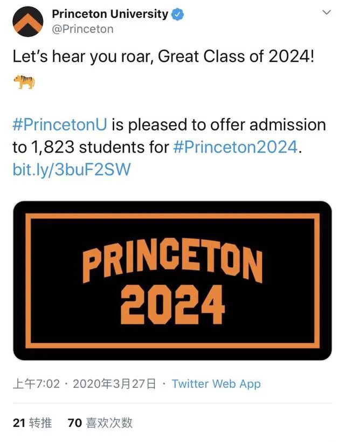Open the @Princeton handle
The width and height of the screenshot is (345, 442).
(x=82, y=29)
